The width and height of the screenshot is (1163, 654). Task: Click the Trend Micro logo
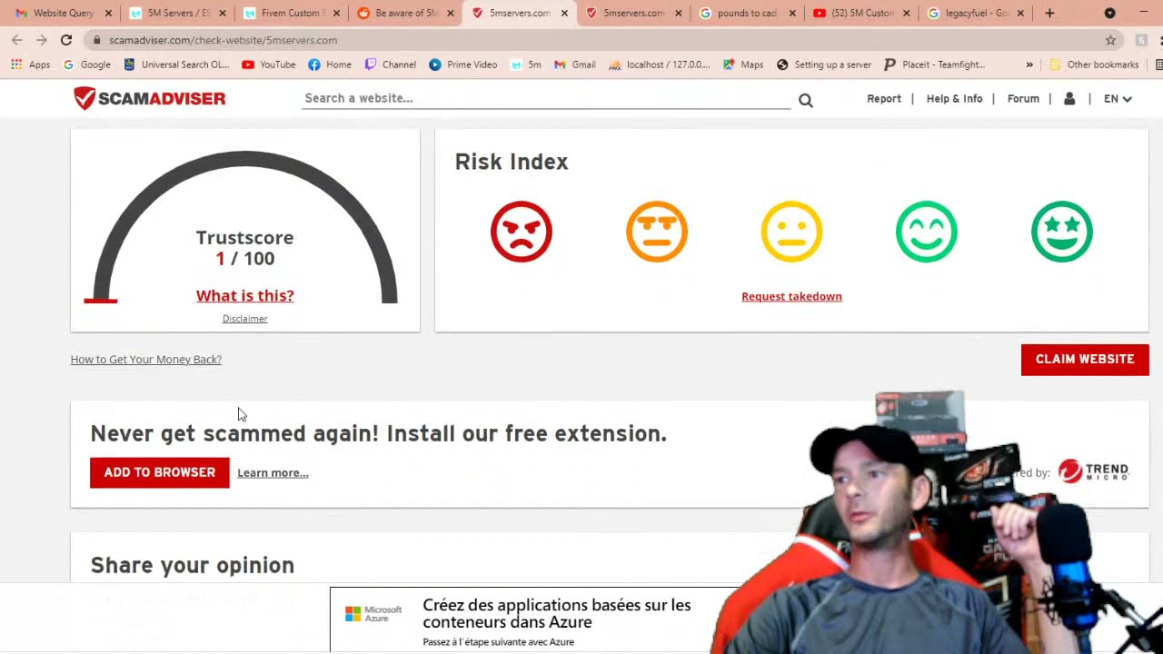1093,471
